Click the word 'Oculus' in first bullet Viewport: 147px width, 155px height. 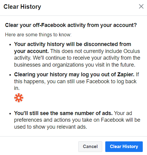[132, 51]
